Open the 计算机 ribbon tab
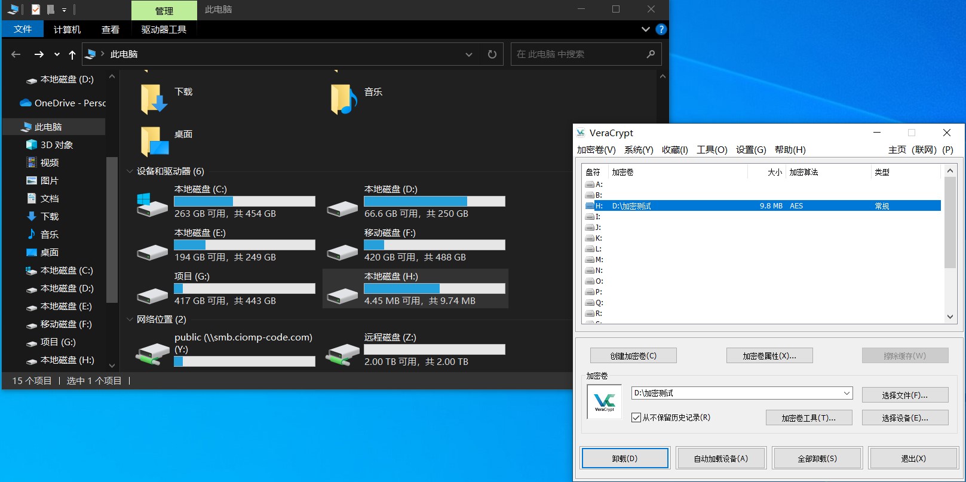 point(67,29)
